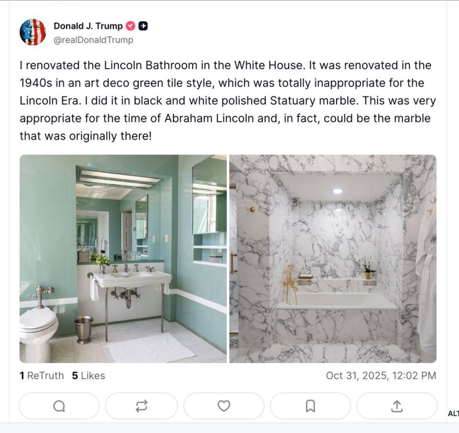This screenshot has width=459, height=433.
Task: Click the share upload icon
Action: (x=397, y=406)
